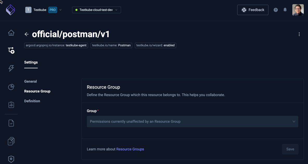The width and height of the screenshot is (308, 164).
Task: Open the Triggers lightning bolt icon
Action: click(11, 68)
